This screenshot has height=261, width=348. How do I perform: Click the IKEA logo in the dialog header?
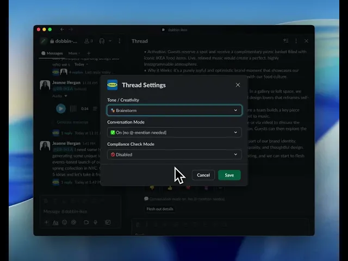(x=113, y=85)
